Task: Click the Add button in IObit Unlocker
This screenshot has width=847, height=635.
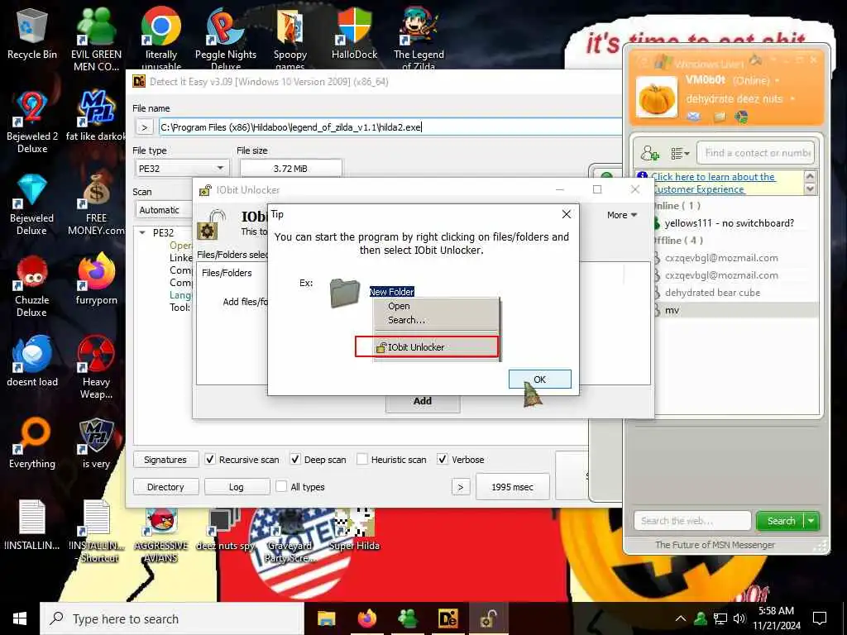Action: [x=423, y=401]
